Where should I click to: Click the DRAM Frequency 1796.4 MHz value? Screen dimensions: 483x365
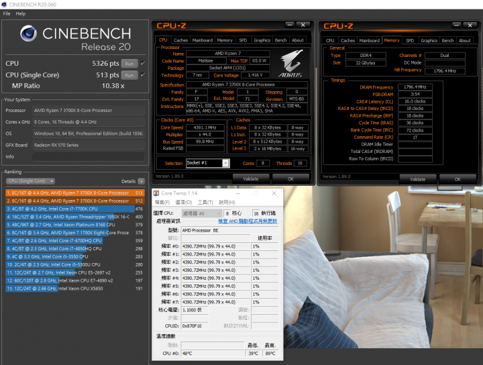pyautogui.click(x=415, y=87)
